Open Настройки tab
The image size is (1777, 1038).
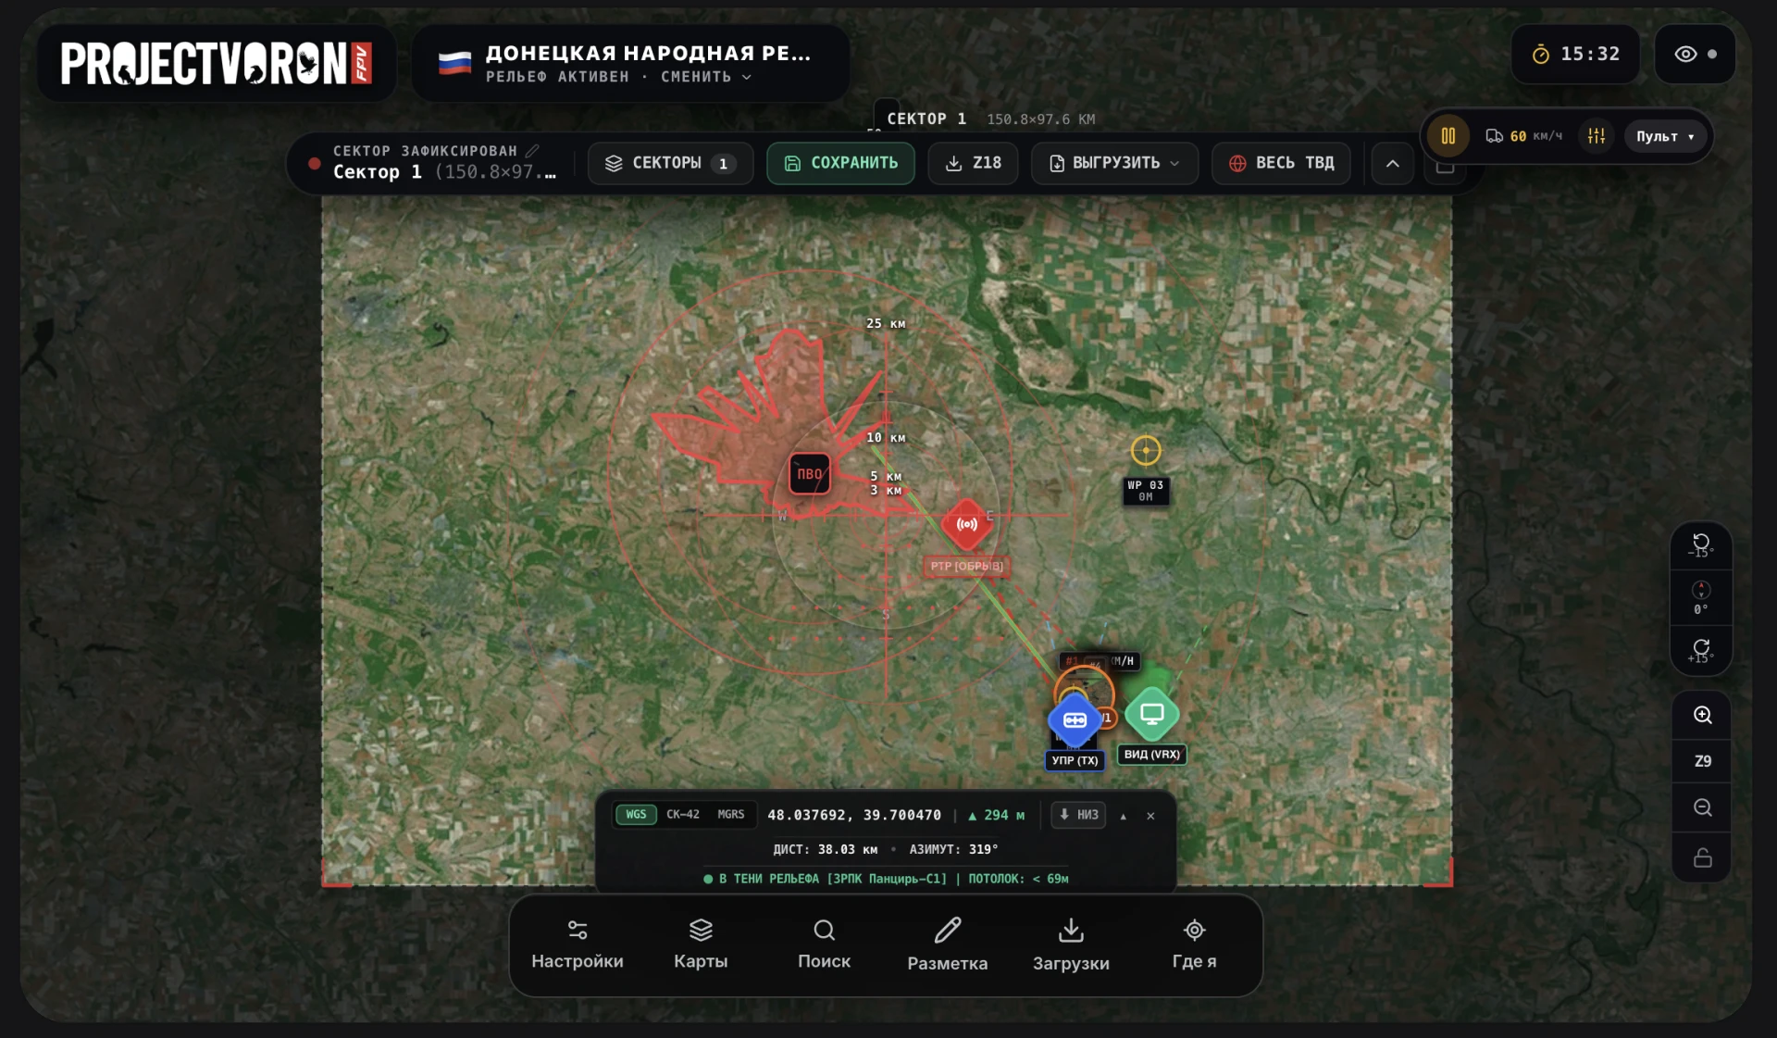pyautogui.click(x=578, y=944)
